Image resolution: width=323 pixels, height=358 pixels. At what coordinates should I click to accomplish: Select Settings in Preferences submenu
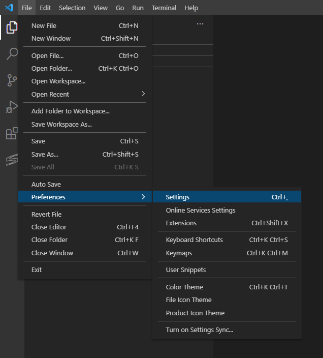click(x=177, y=197)
